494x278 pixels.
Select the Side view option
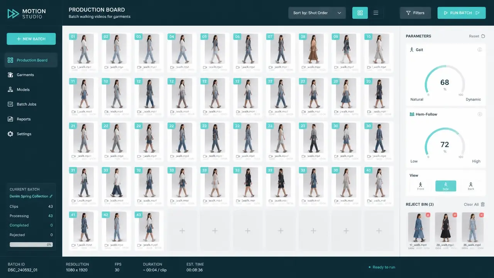pos(445,186)
